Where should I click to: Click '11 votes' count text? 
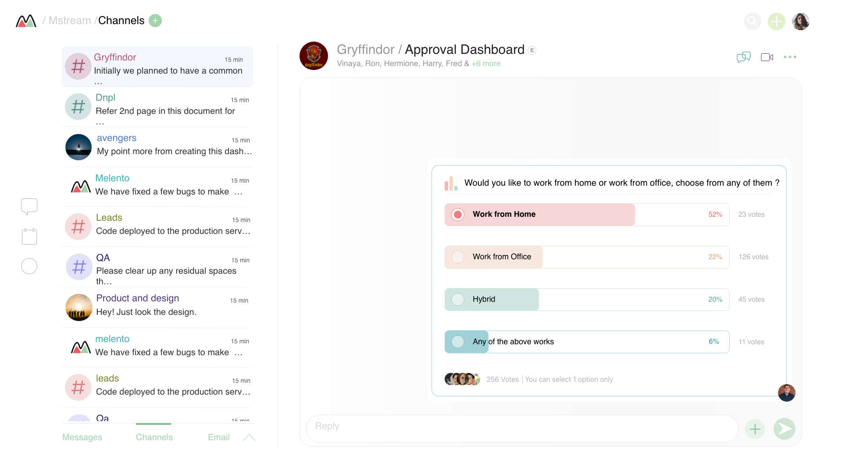[751, 342]
